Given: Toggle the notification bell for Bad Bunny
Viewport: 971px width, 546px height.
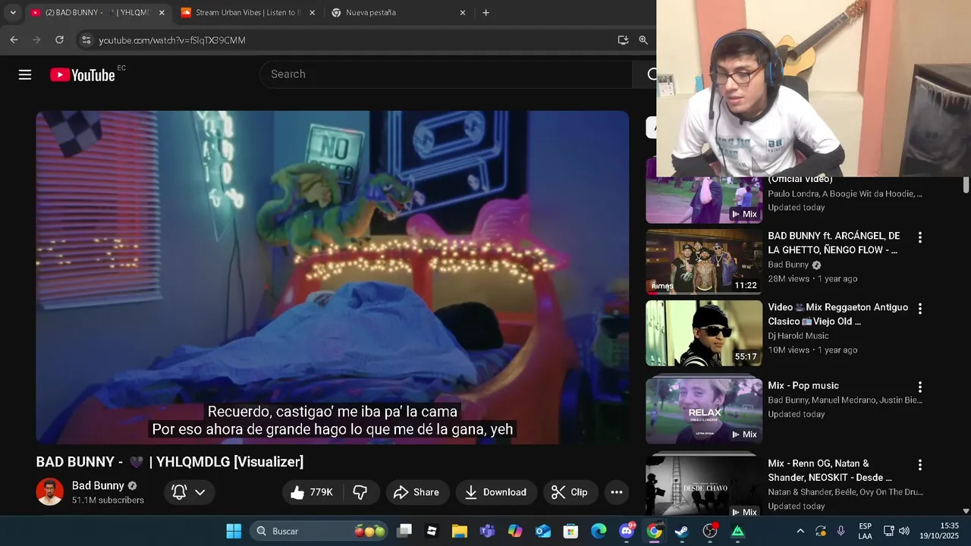Looking at the screenshot, I should coord(180,492).
